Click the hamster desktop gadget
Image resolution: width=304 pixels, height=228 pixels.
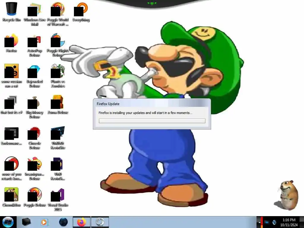pos(287,195)
